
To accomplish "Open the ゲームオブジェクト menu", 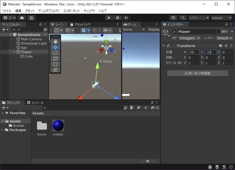I will (x=49, y=11).
